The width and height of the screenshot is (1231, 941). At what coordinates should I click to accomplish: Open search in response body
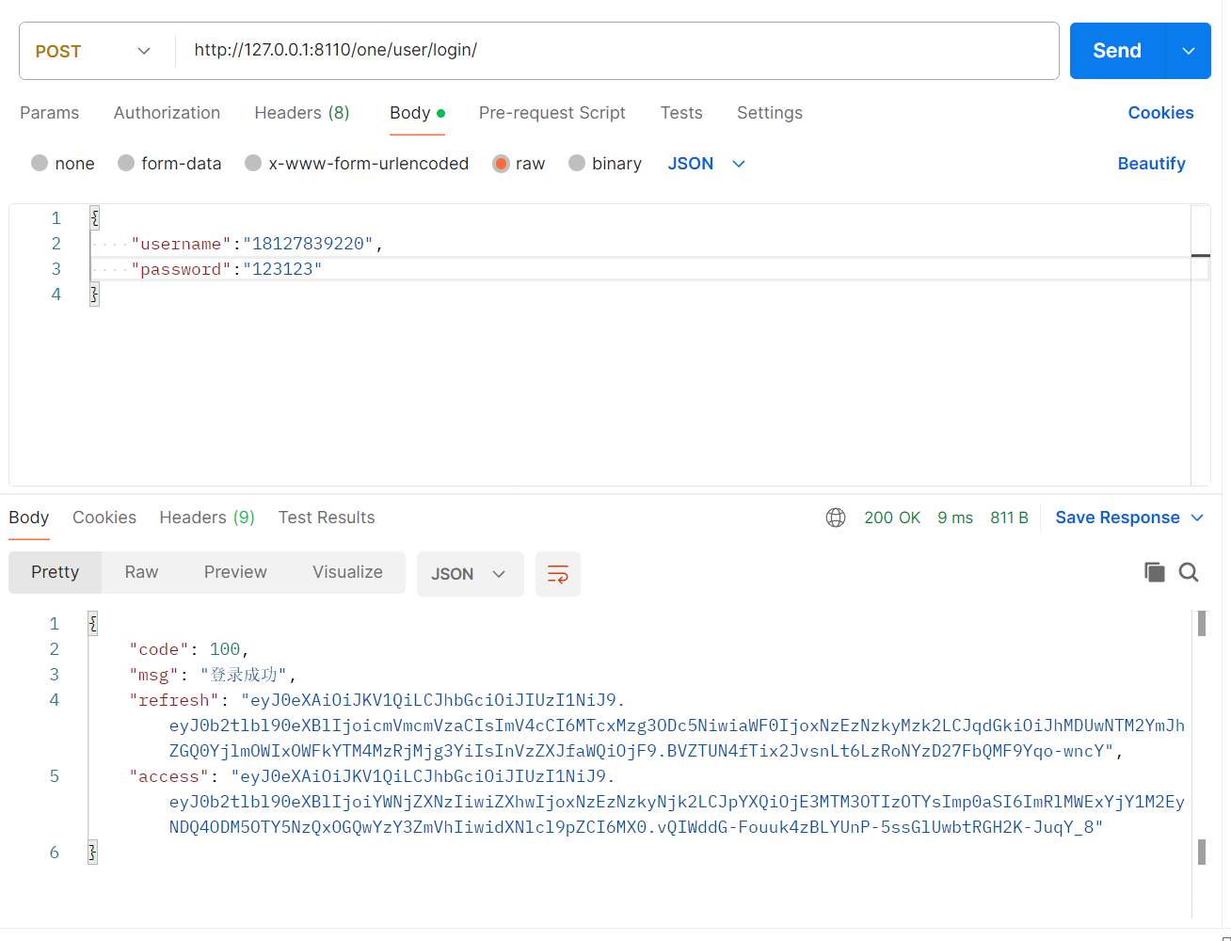point(1189,572)
